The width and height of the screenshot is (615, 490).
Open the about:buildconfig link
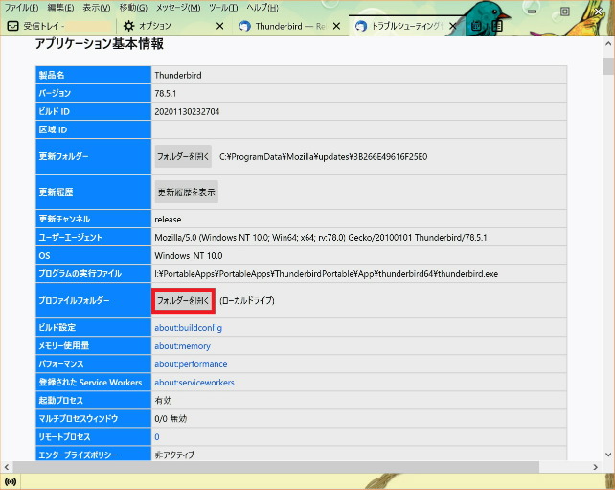188,328
